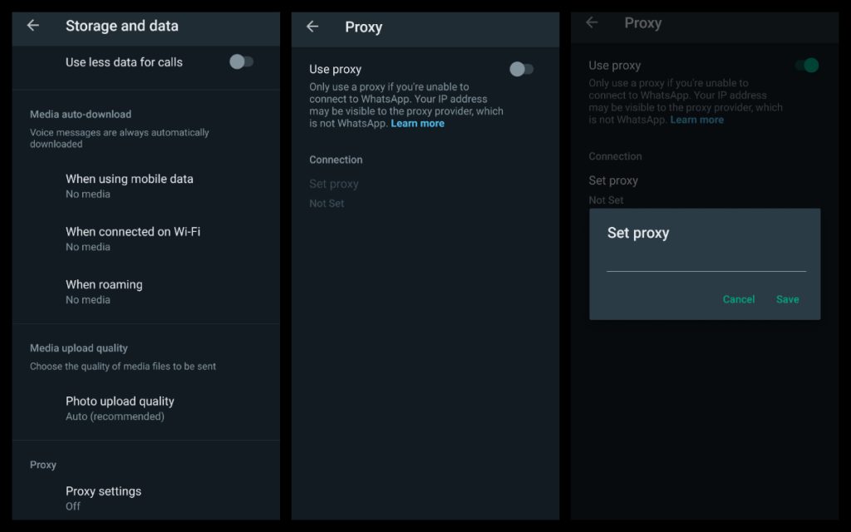Select the 'Off' value under Proxy settings
The width and height of the screenshot is (851, 532).
tap(73, 506)
